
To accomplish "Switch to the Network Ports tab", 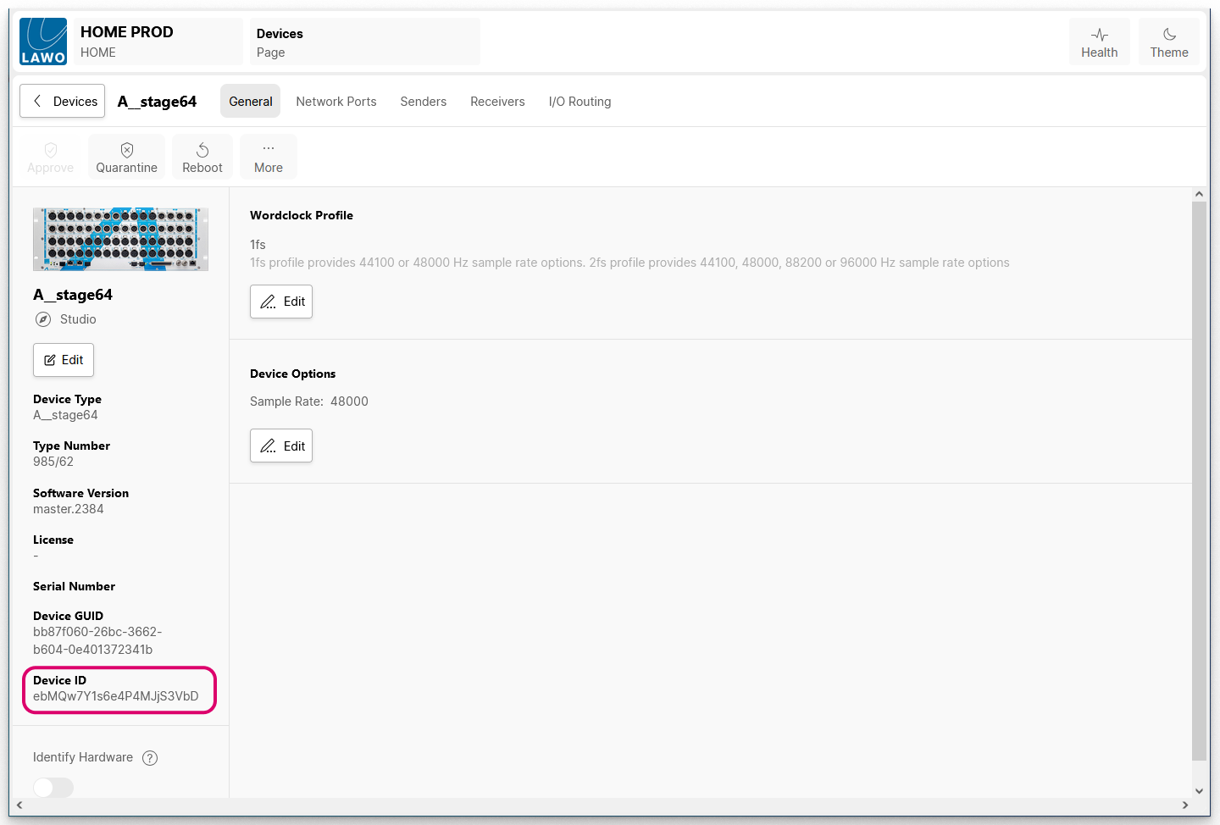I will click(336, 102).
